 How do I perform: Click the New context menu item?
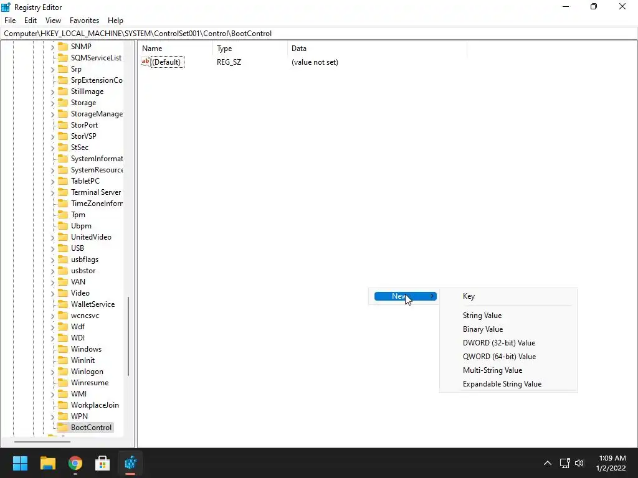point(405,296)
